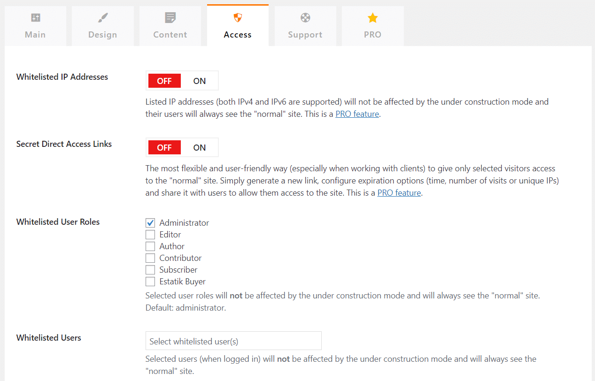Uncheck the Administrator role
This screenshot has width=595, height=381.
point(150,222)
